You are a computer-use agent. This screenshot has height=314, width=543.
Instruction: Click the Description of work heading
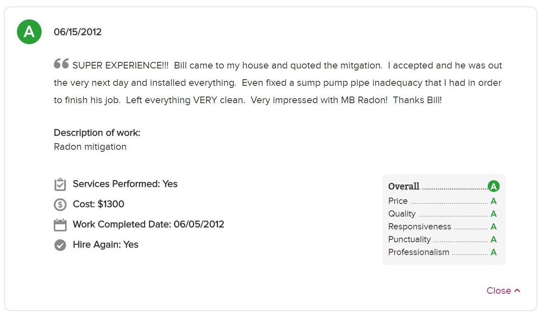[x=97, y=133]
